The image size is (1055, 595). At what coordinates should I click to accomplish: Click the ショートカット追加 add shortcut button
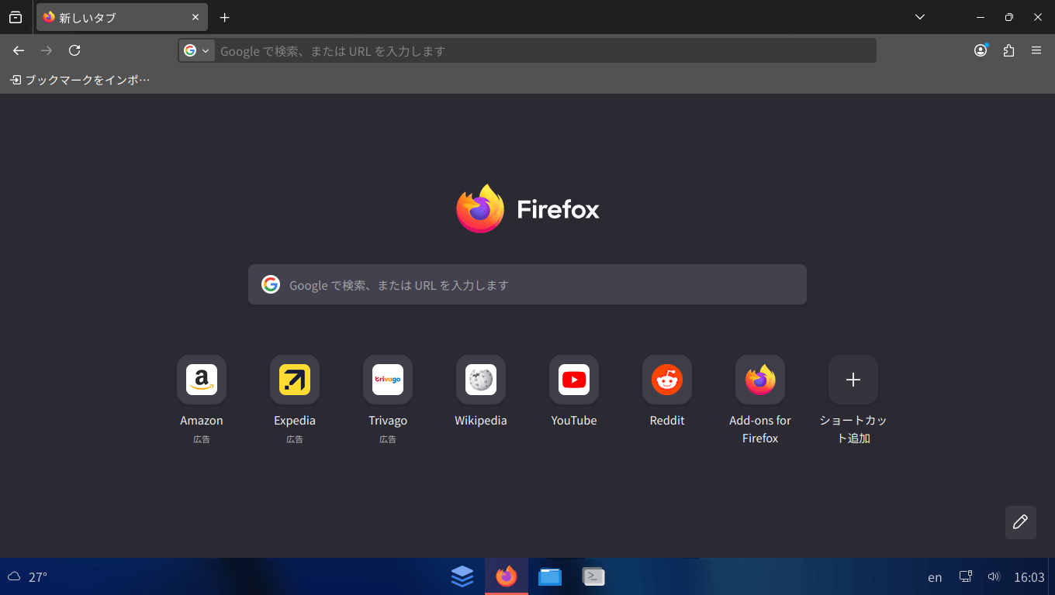(853, 380)
